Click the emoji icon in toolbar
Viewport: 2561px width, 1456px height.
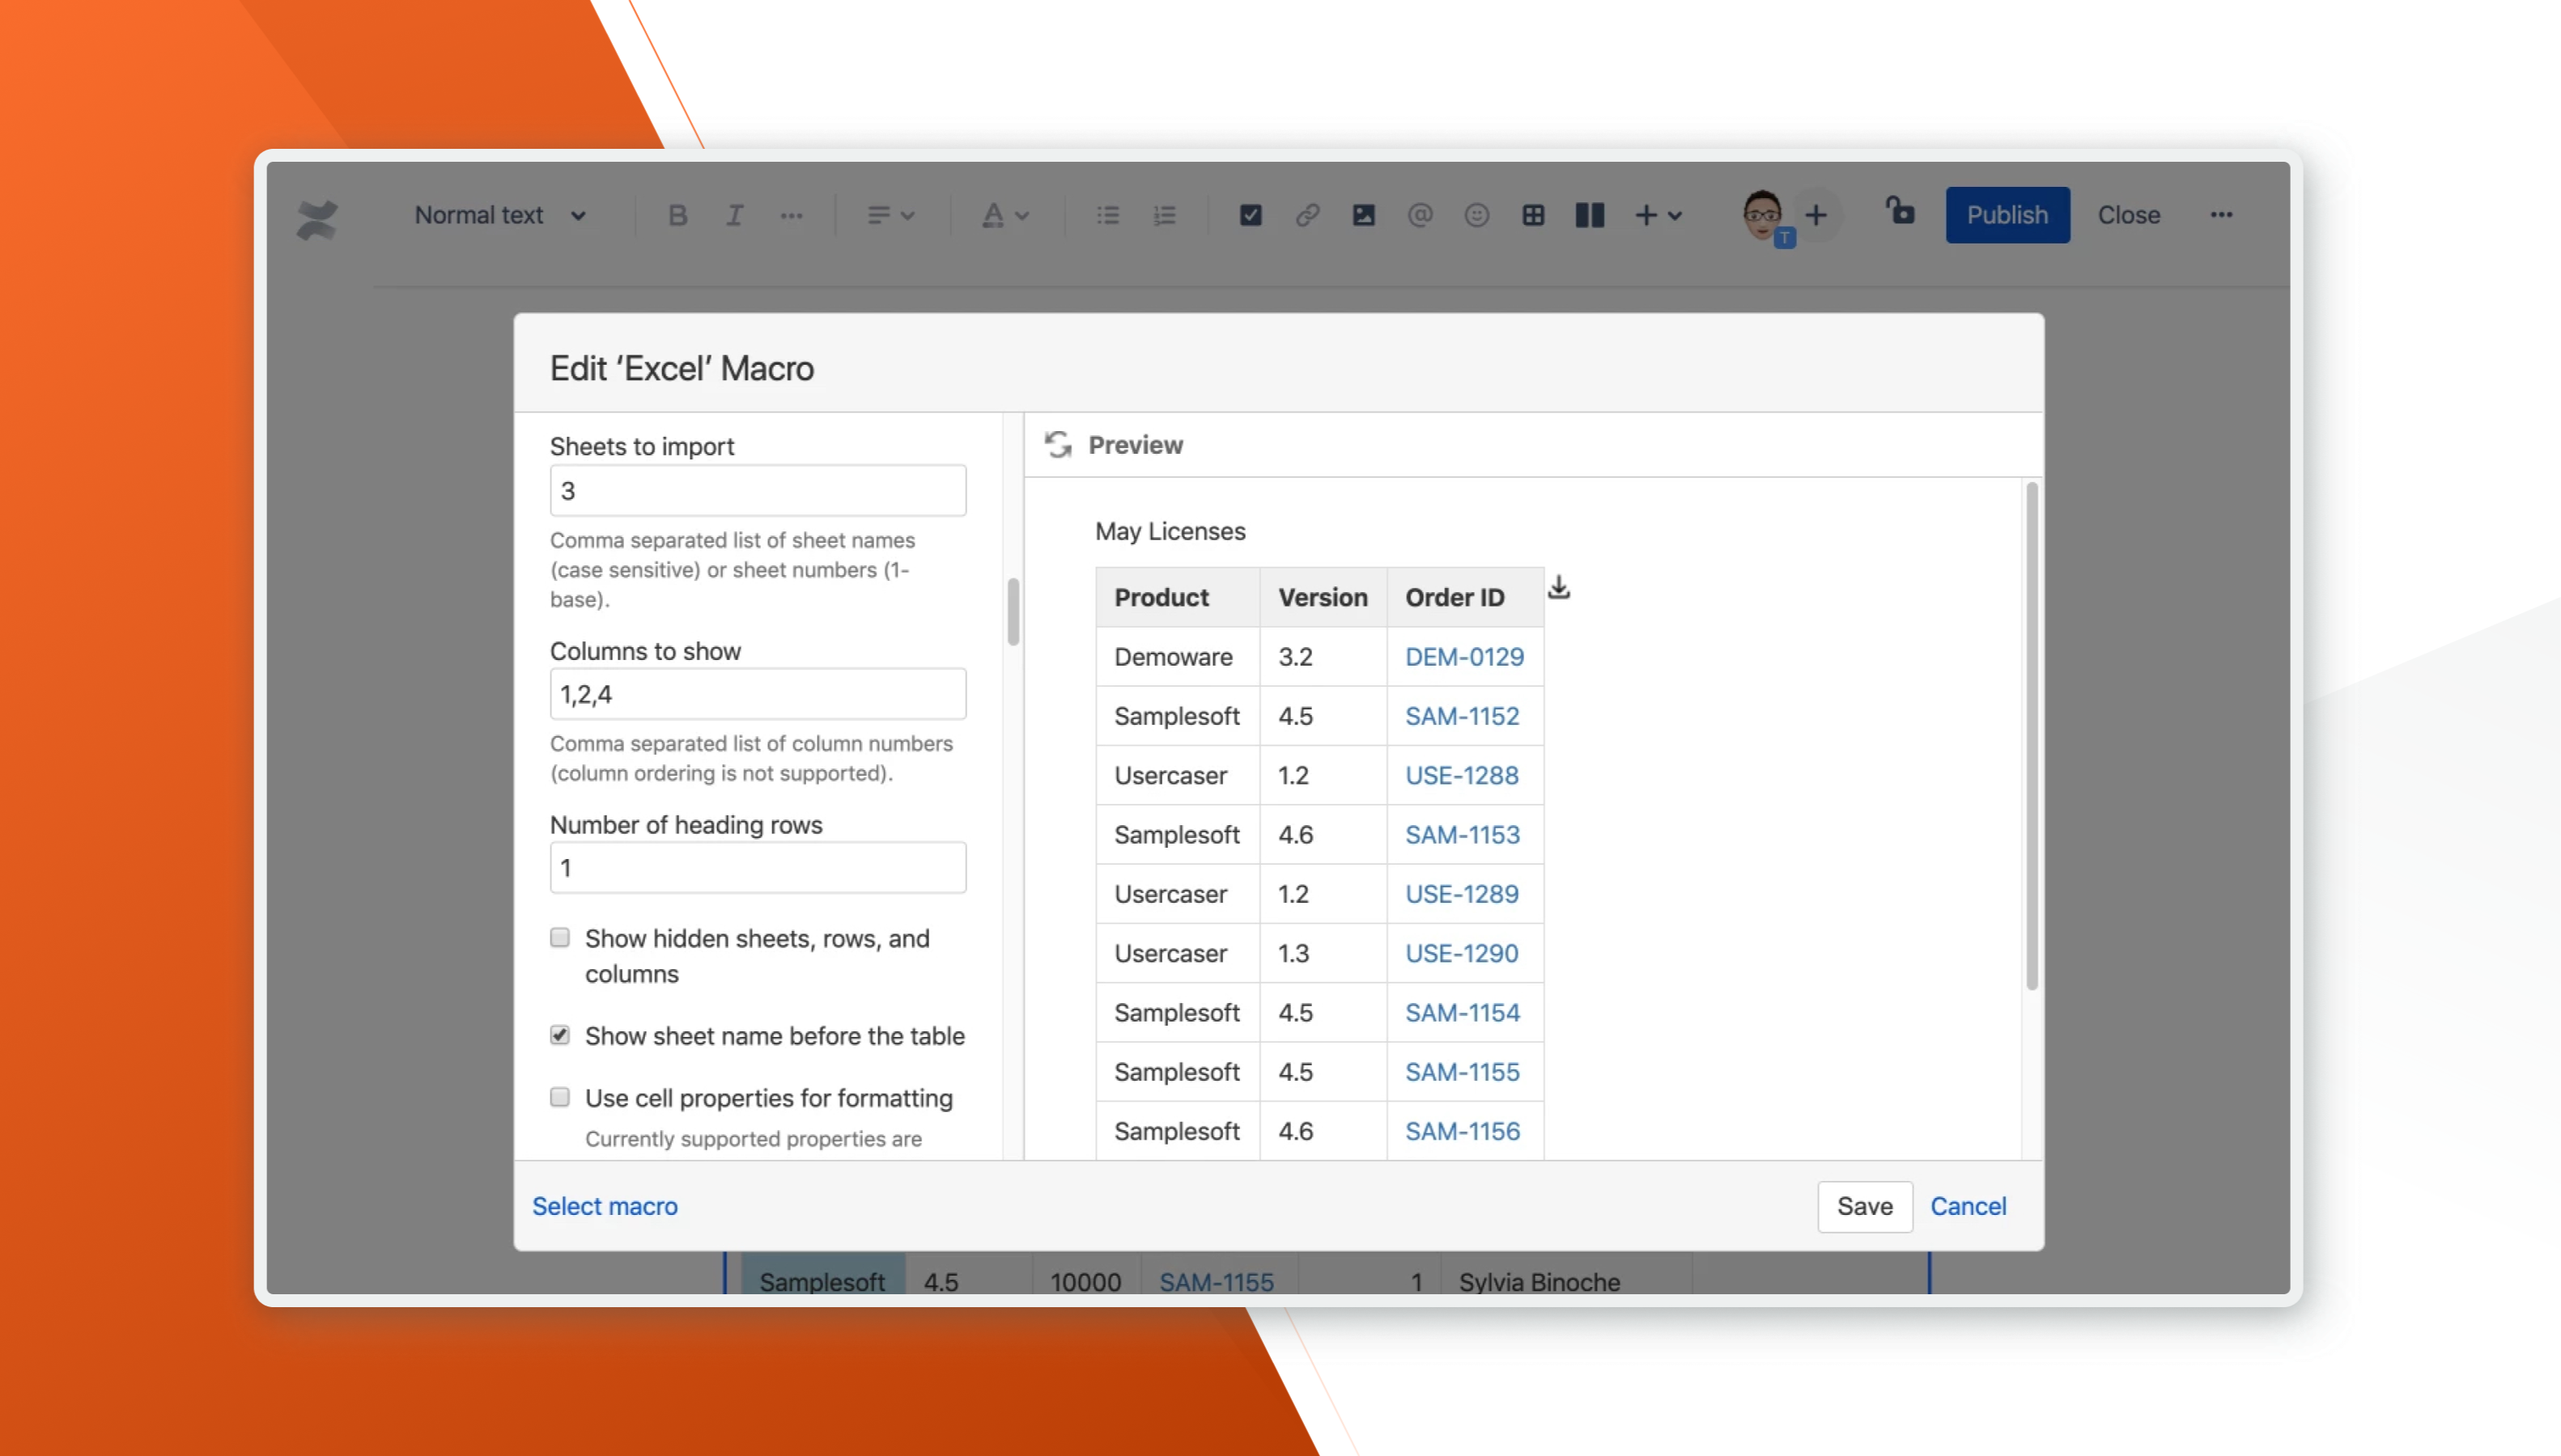click(x=1476, y=215)
